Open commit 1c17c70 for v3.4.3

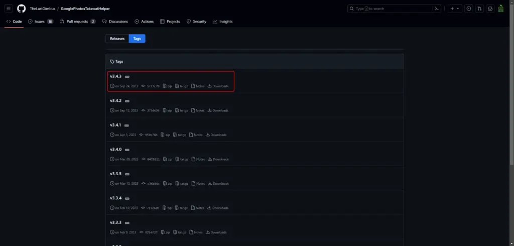coord(151,86)
